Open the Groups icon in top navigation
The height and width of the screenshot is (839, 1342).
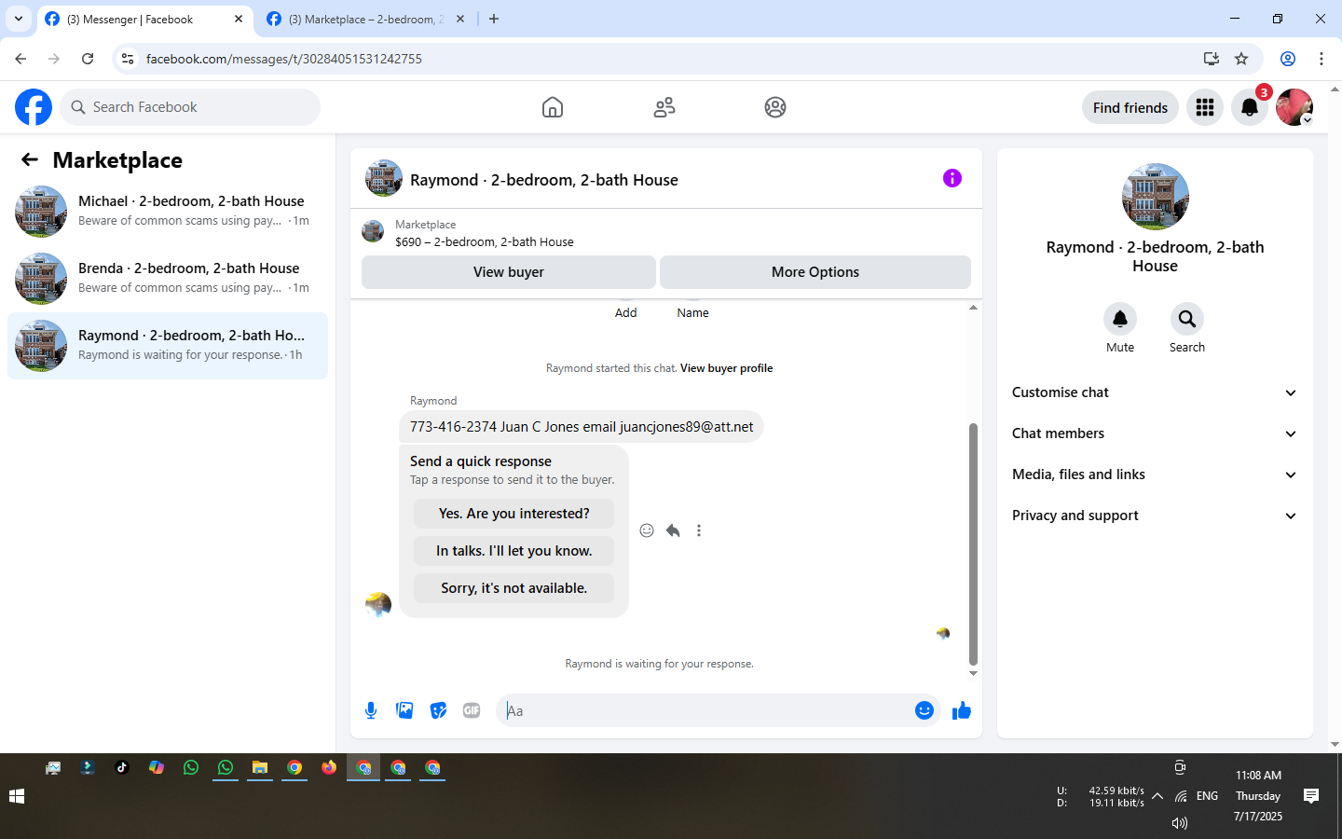coord(775,107)
